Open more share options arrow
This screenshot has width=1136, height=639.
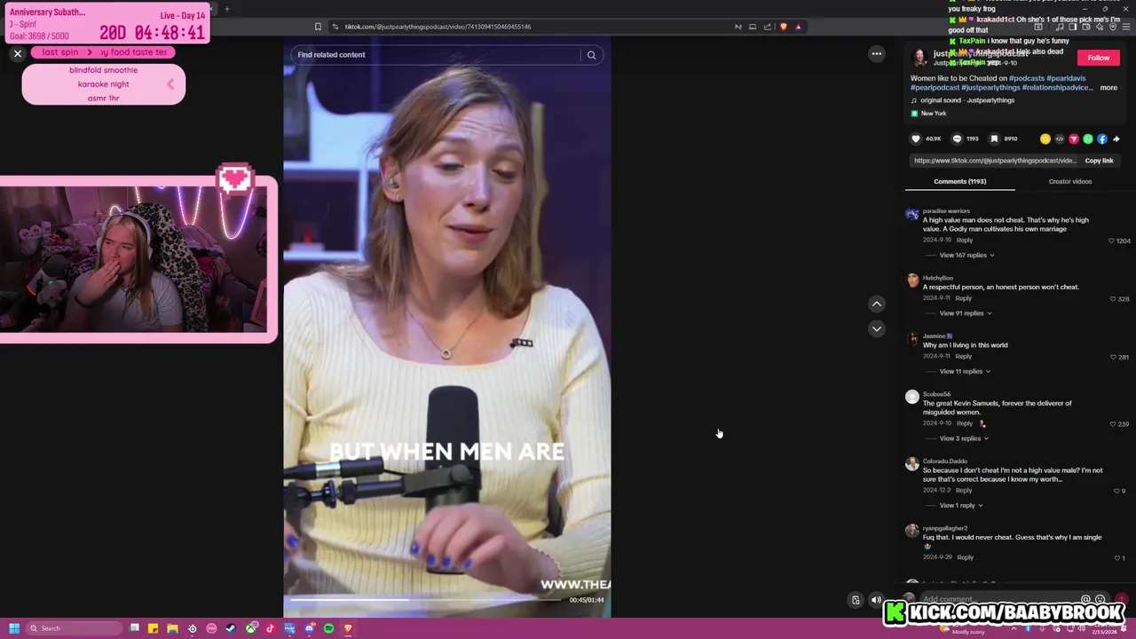click(1116, 139)
